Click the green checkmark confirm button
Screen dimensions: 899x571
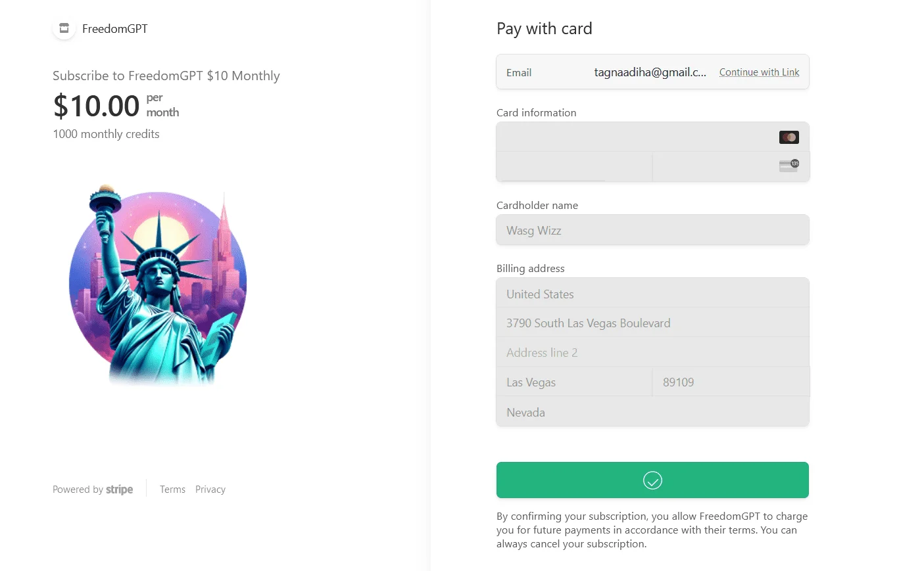pos(652,480)
